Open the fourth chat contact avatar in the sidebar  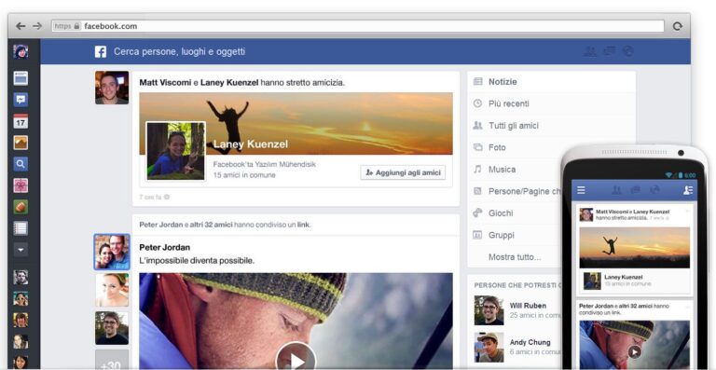pyautogui.click(x=21, y=341)
